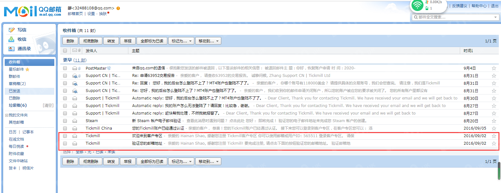Click the 退出 logout link
The height and width of the screenshot is (193, 501).
click(x=495, y=6)
